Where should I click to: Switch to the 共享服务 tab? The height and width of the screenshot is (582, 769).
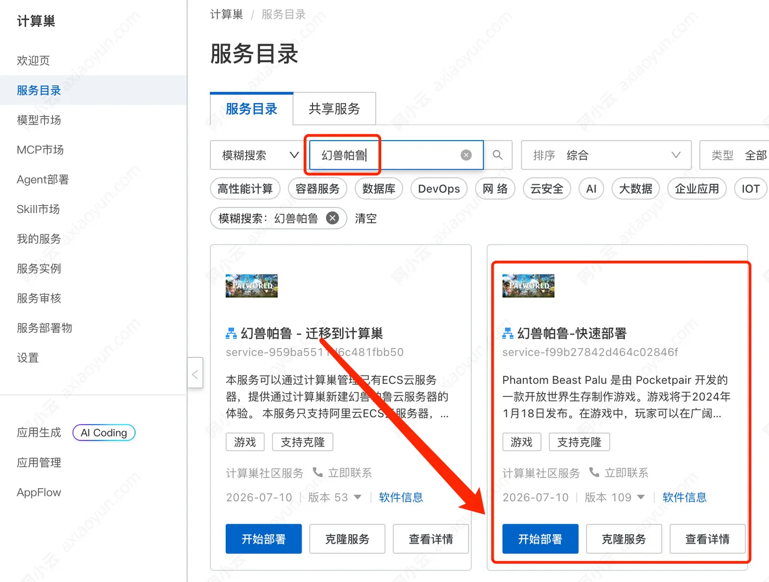334,109
